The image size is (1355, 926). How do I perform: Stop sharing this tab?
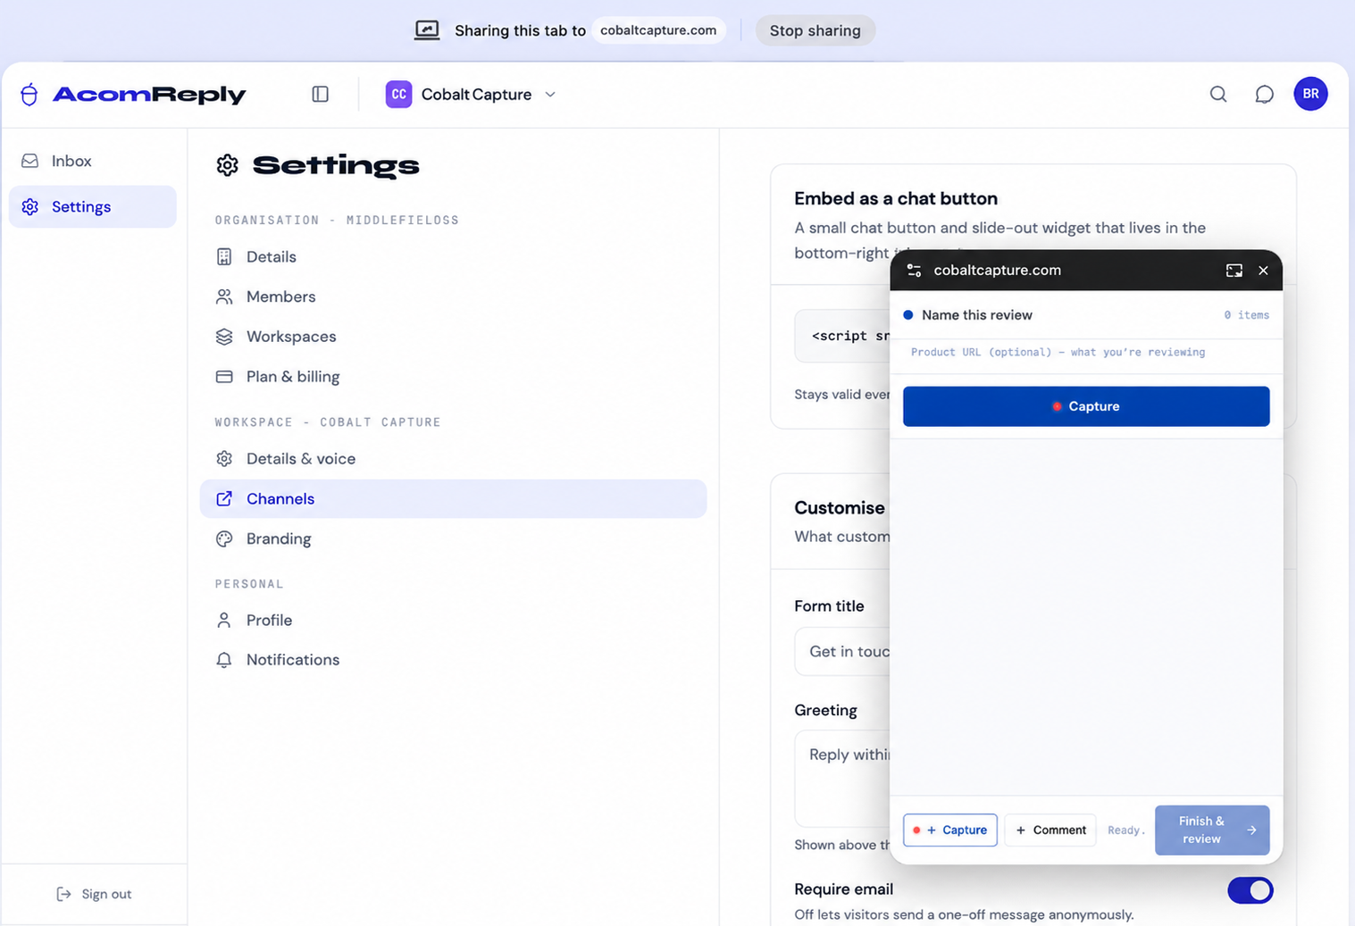click(x=815, y=30)
